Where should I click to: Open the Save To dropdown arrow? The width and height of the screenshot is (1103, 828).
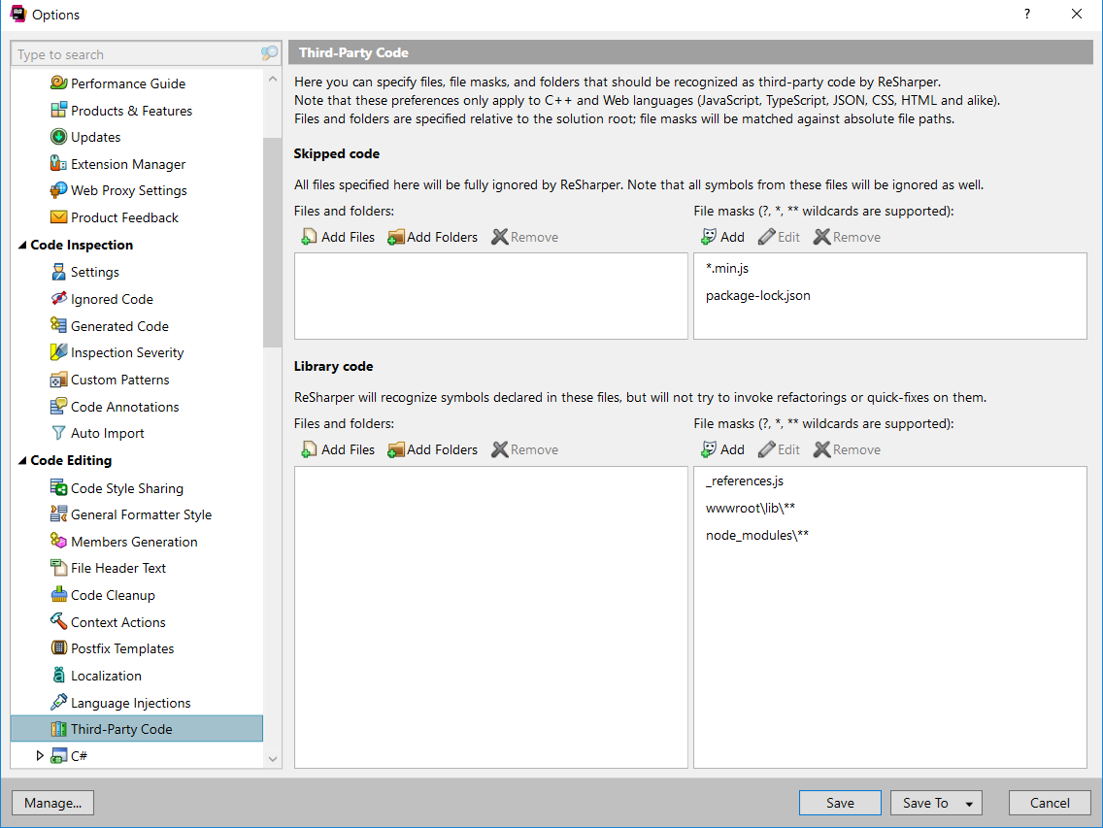coord(969,804)
